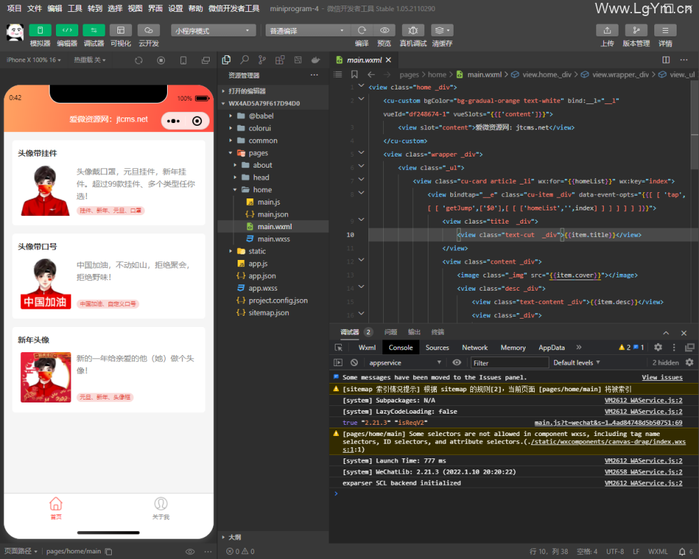Click the clear cache (清缓存) layers icon
699x559 pixels.
click(x=442, y=30)
